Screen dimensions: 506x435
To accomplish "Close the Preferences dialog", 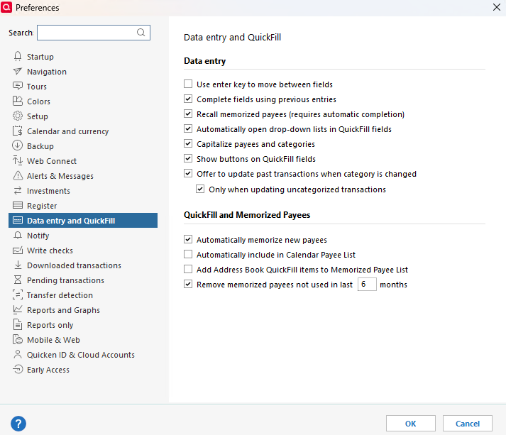I will [497, 7].
